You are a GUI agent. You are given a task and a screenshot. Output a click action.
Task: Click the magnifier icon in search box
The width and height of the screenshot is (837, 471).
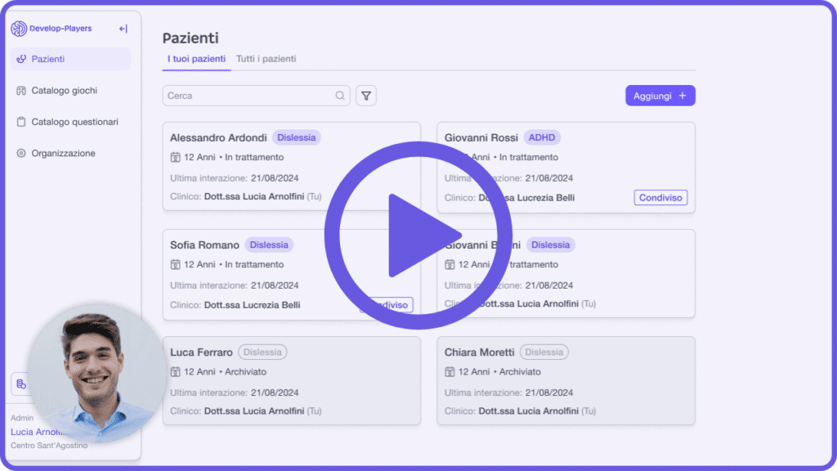click(340, 96)
